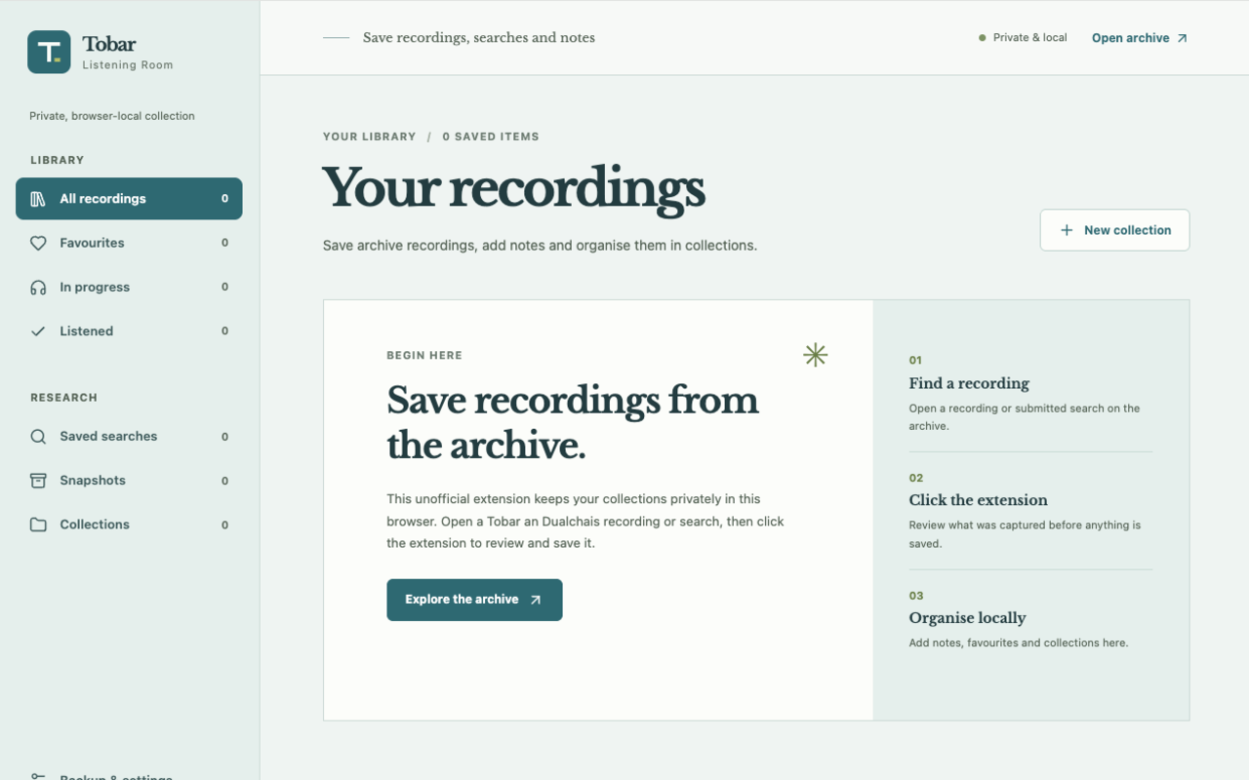
Task: Click the Save recordings from the archive heading
Action: point(573,422)
